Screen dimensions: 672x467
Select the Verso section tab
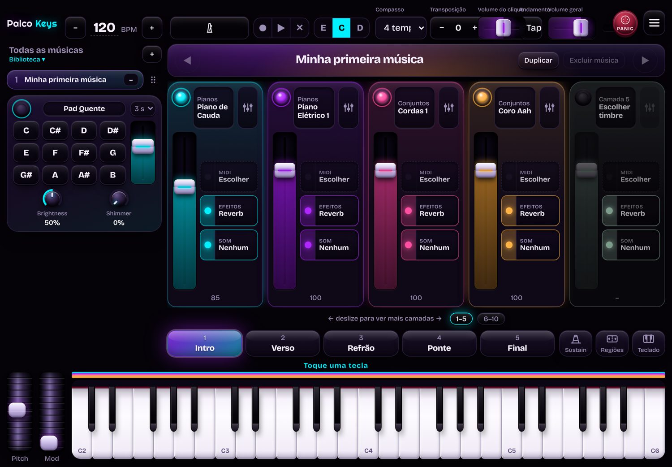(283, 344)
